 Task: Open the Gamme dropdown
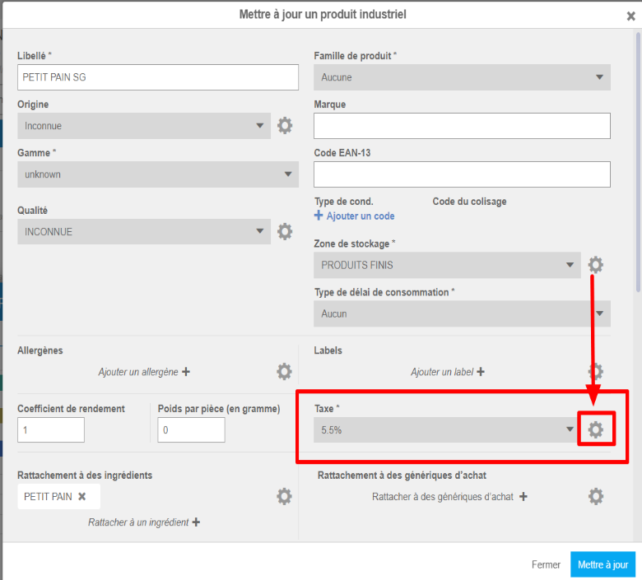(157, 174)
